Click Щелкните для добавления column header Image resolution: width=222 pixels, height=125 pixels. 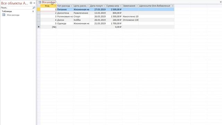[x=155, y=6]
